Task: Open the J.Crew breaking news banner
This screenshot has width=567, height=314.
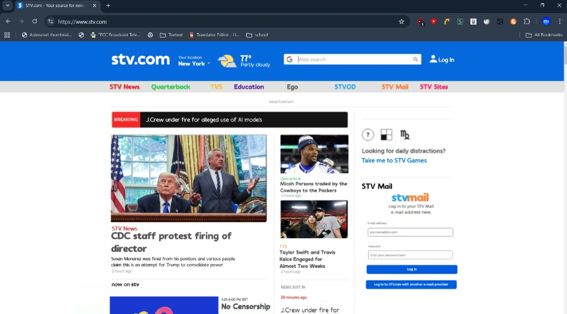Action: tap(229, 120)
